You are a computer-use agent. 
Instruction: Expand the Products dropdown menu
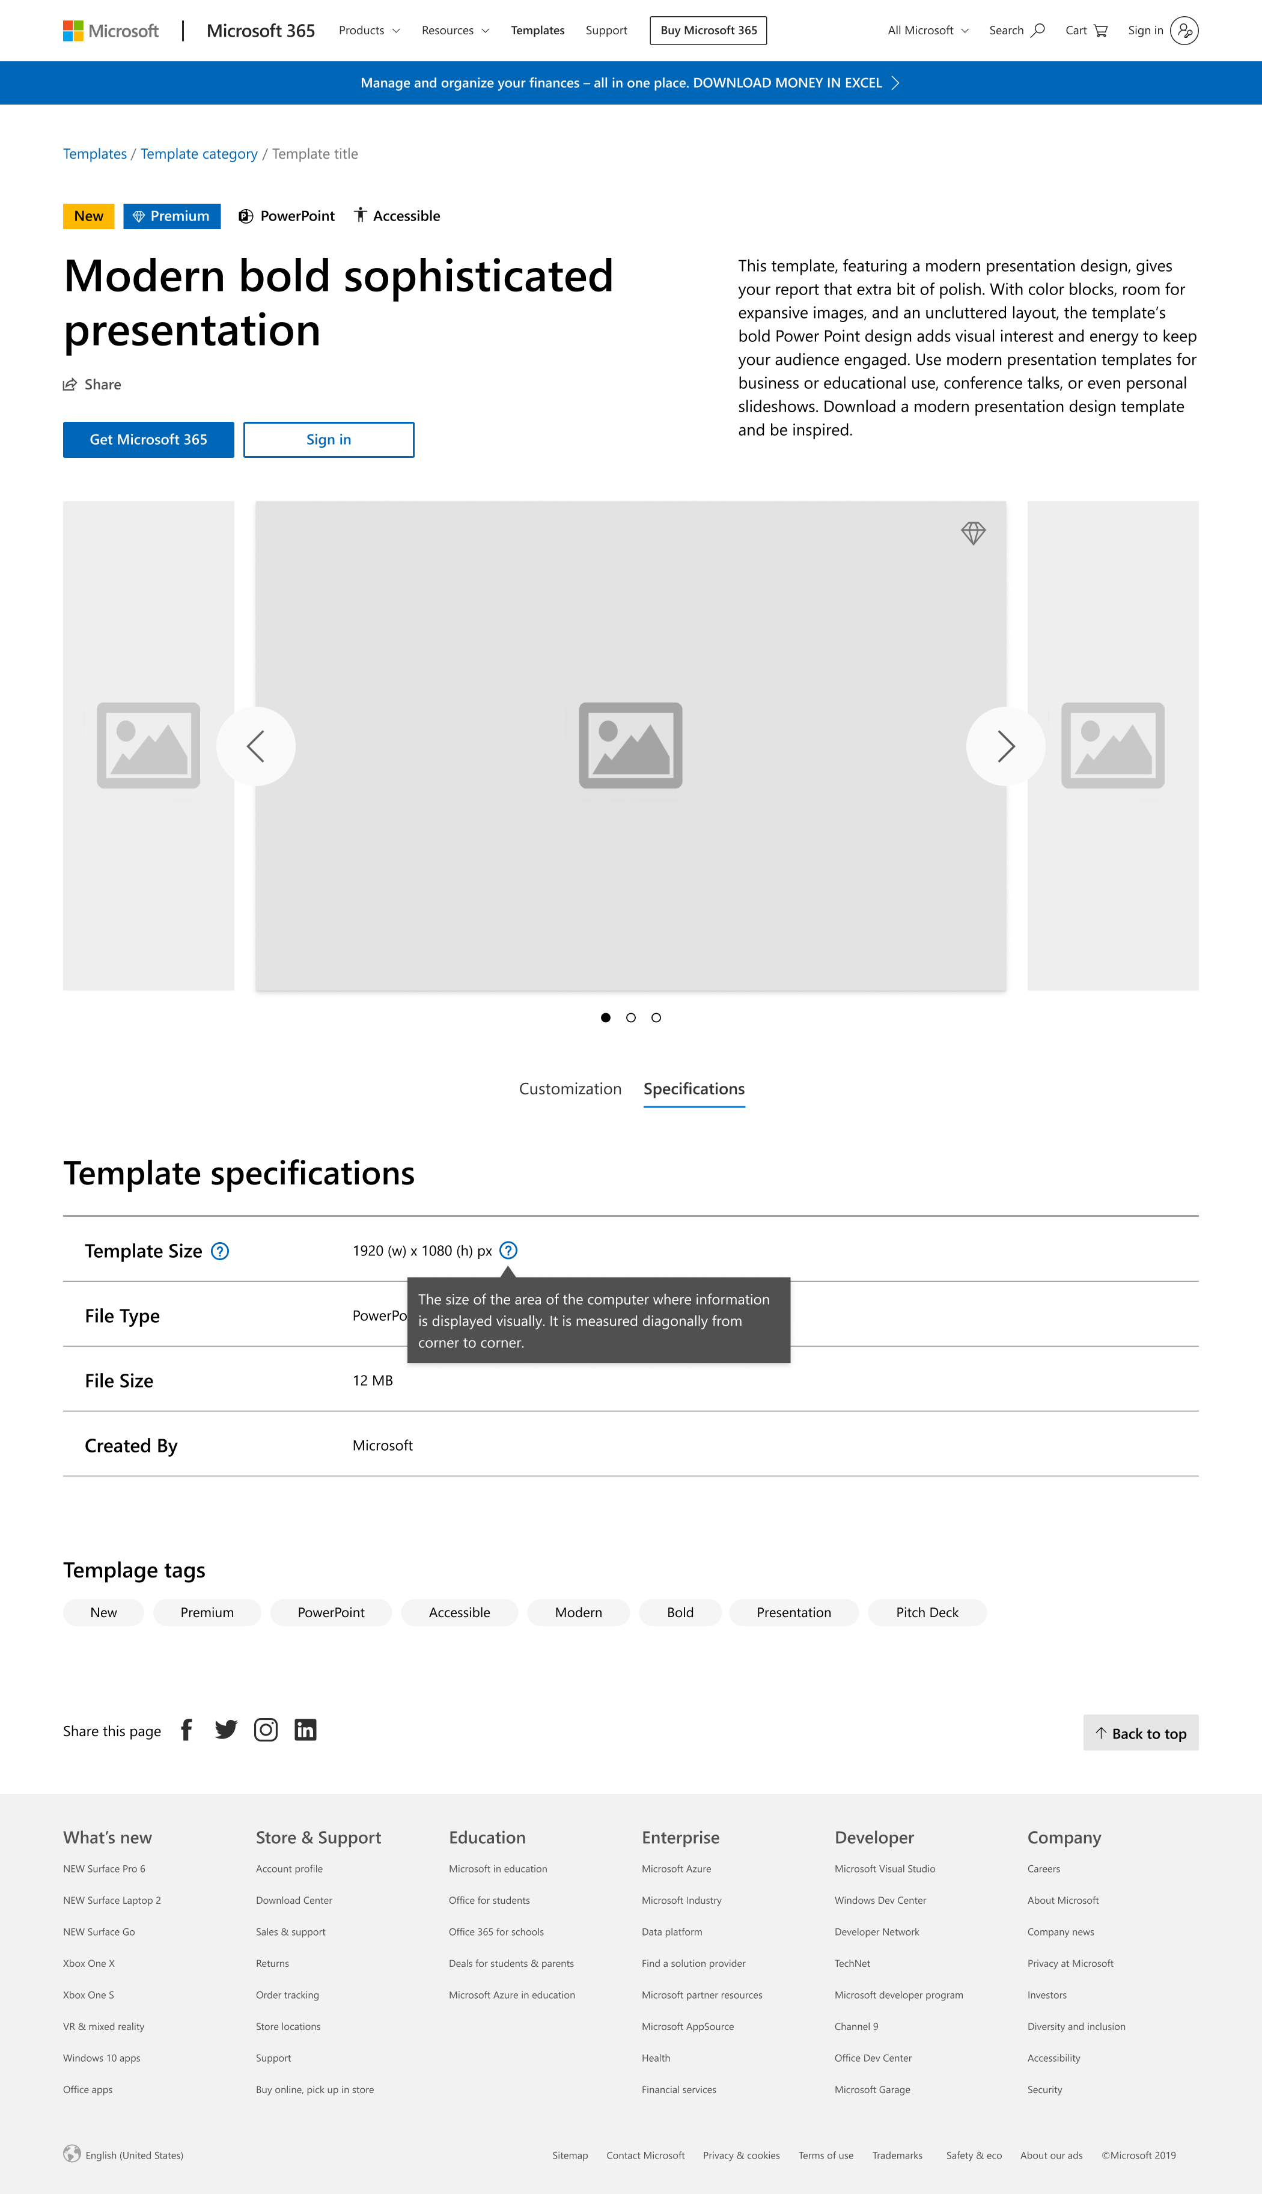[x=369, y=30]
